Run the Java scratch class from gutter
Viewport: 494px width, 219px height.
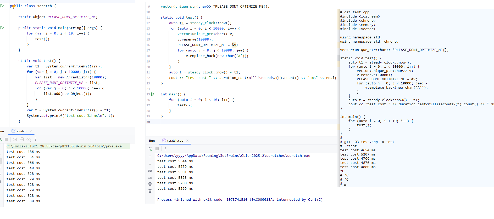[2, 6]
